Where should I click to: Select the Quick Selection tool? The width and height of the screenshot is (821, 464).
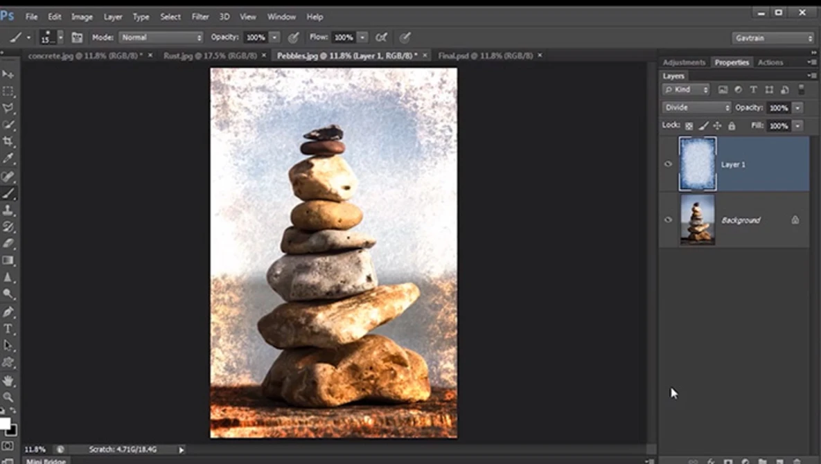pos(8,125)
